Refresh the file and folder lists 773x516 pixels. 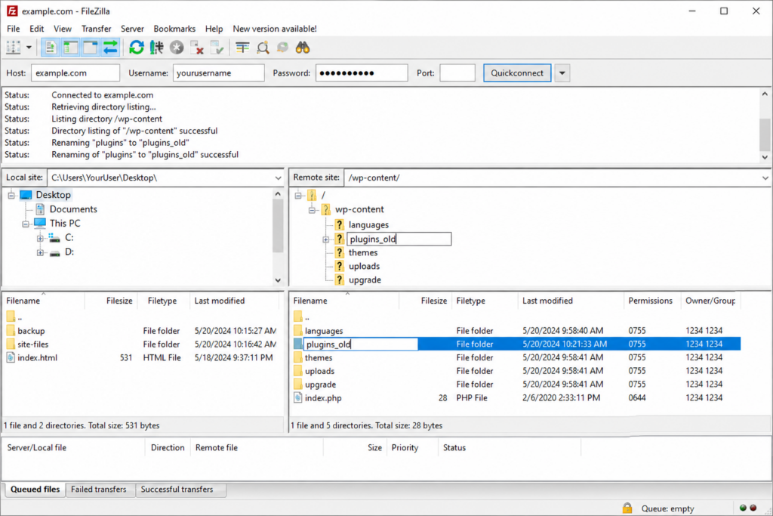click(x=137, y=48)
